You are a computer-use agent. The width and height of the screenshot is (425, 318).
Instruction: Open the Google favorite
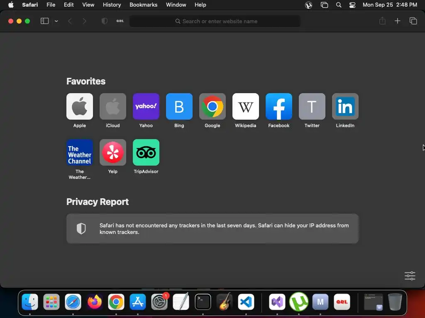pyautogui.click(x=212, y=106)
